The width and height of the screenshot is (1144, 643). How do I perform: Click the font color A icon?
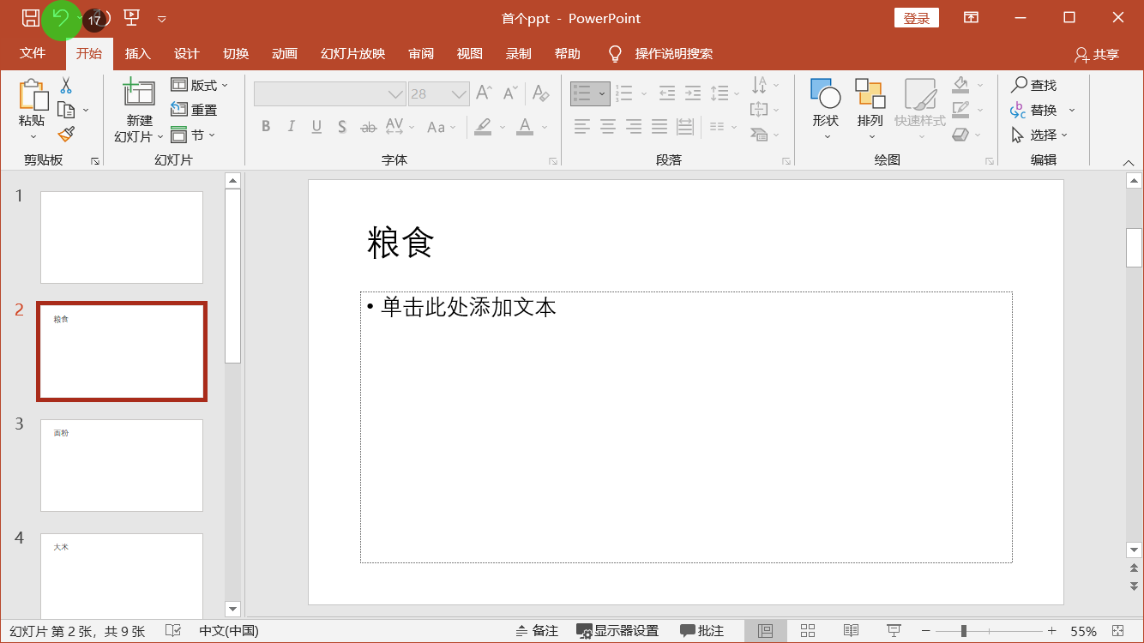click(525, 127)
